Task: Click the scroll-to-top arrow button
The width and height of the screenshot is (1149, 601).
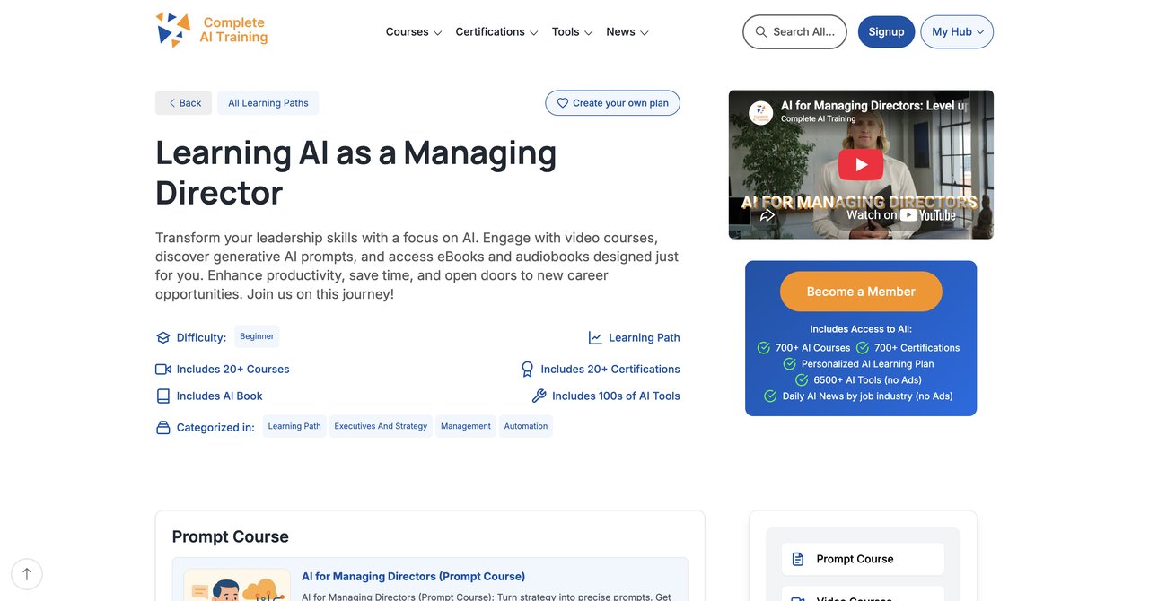Action: click(27, 574)
